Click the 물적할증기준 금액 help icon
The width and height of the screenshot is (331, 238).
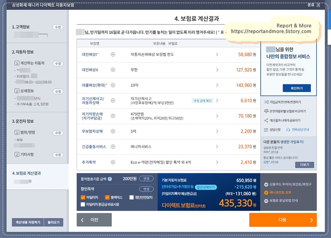[110, 179]
